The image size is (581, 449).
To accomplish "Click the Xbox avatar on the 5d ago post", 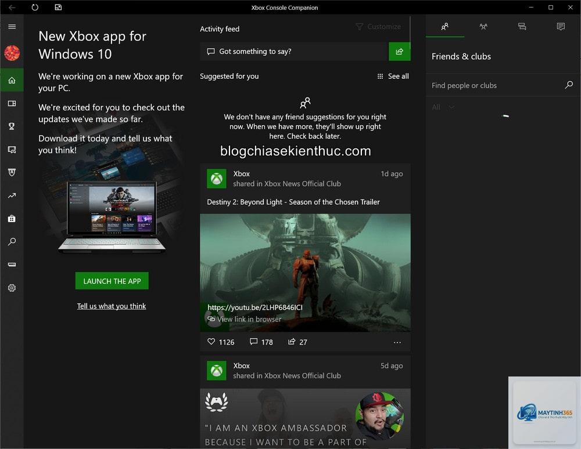I will (216, 371).
